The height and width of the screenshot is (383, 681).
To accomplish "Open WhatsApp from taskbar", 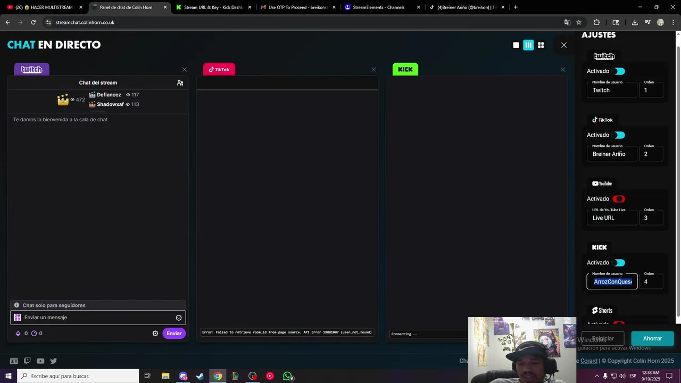I will click(x=288, y=376).
